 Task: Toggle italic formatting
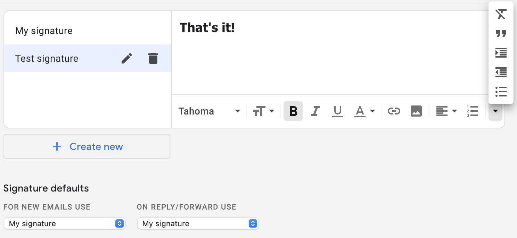[315, 111]
